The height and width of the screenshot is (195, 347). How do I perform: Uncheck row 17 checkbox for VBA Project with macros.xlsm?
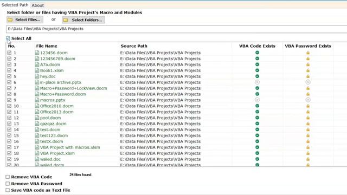click(x=9, y=147)
